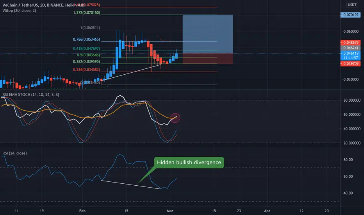Click the gray 0.046241 price label
364x215 pixels.
pyautogui.click(x=351, y=48)
